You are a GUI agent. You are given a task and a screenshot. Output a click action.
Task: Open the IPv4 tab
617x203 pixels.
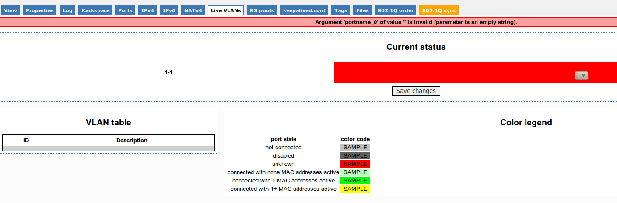[x=147, y=10]
